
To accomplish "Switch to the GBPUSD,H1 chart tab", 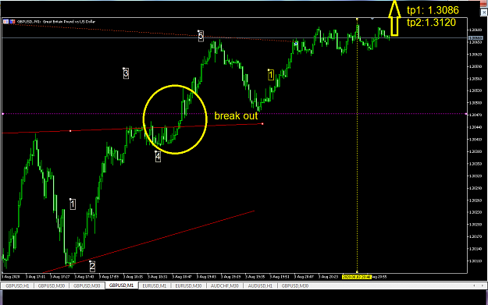I will pyautogui.click(x=17, y=285).
